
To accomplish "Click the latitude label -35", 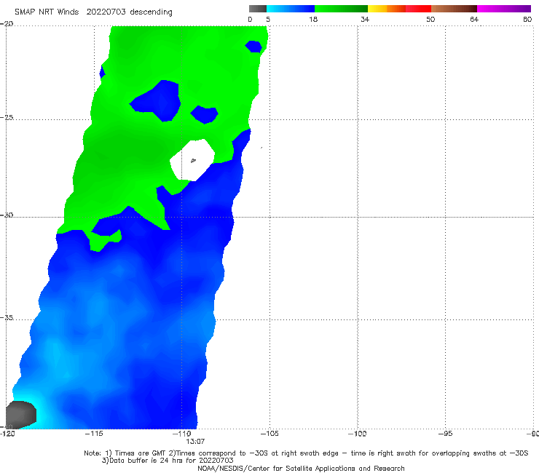I will pos(7,318).
